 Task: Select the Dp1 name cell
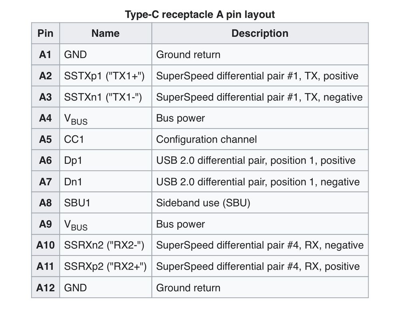(74, 161)
